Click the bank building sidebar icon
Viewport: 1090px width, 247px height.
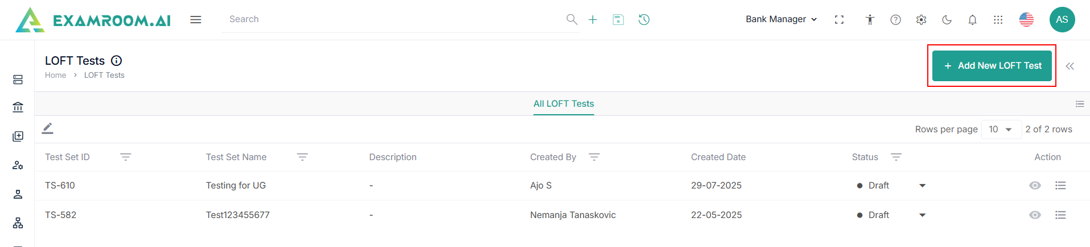click(18, 107)
